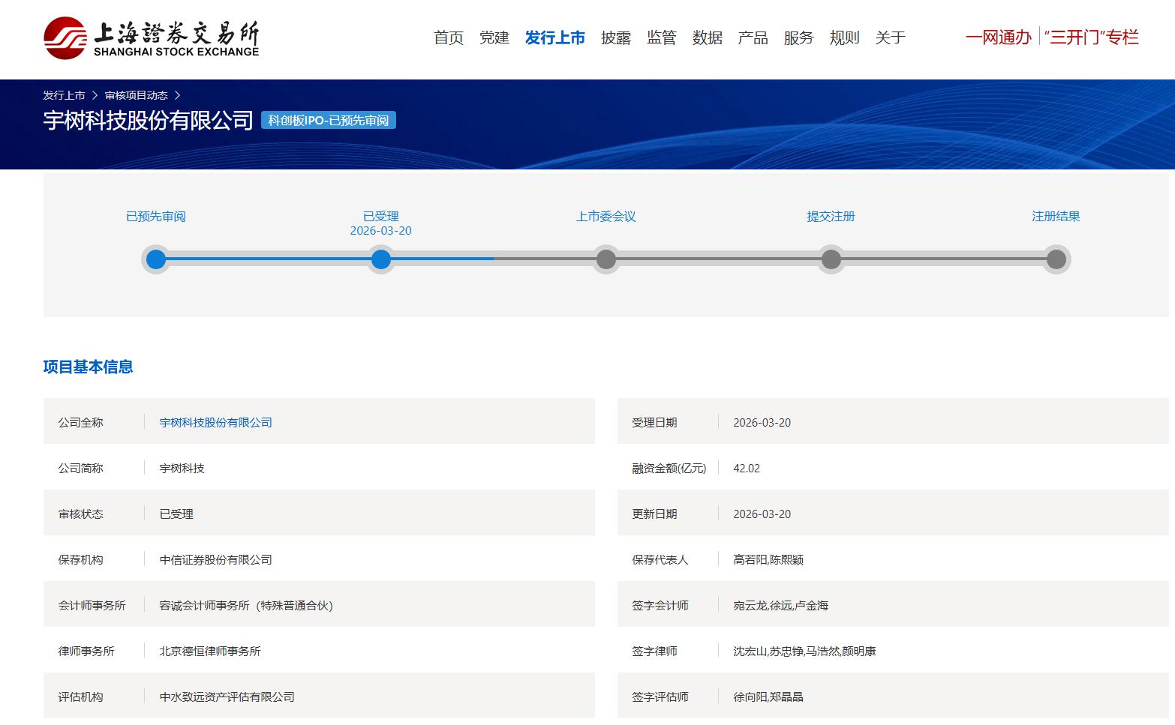
Task: Click the Shanghai Stock Exchange logo
Action: click(x=151, y=37)
